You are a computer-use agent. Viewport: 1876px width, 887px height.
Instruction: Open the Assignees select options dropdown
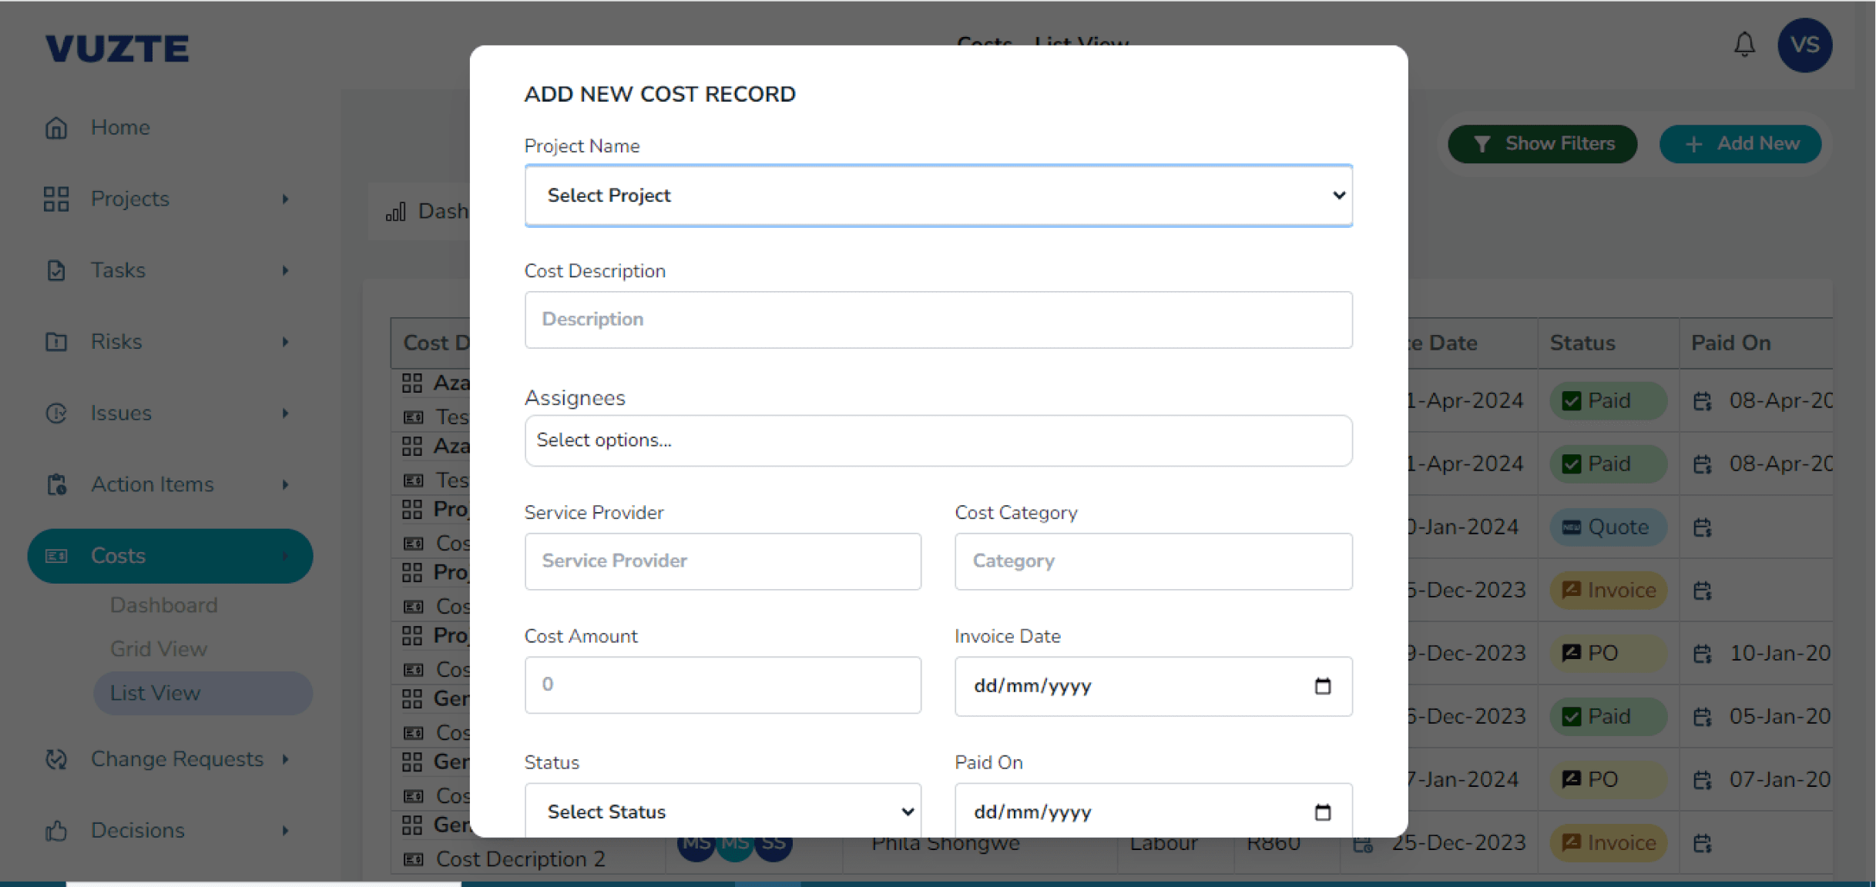pos(938,440)
